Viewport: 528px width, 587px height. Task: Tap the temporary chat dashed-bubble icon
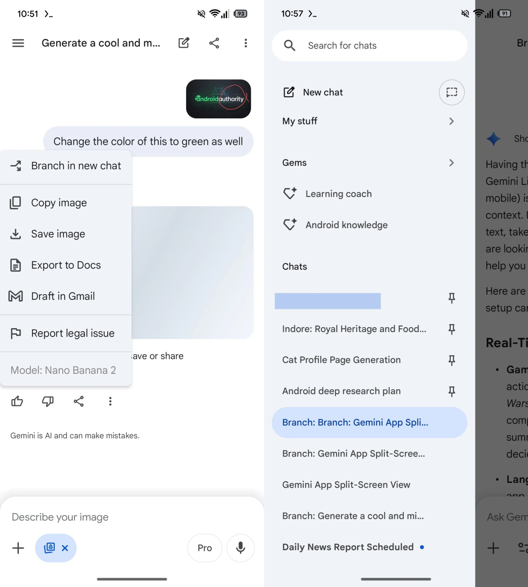pos(451,92)
